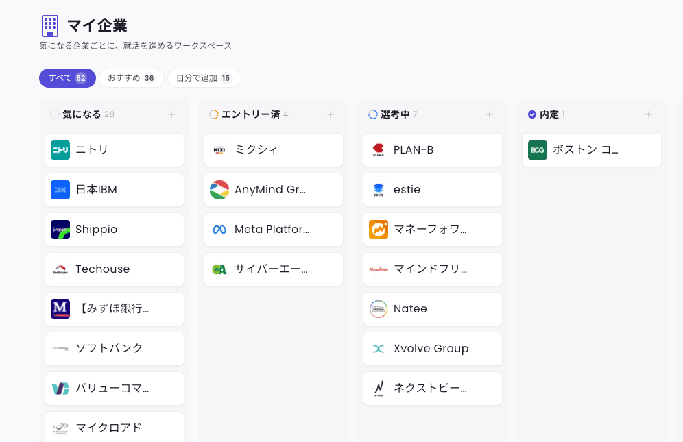This screenshot has width=683, height=442.
Task: Open the ミクシィ company card
Action: click(x=274, y=150)
